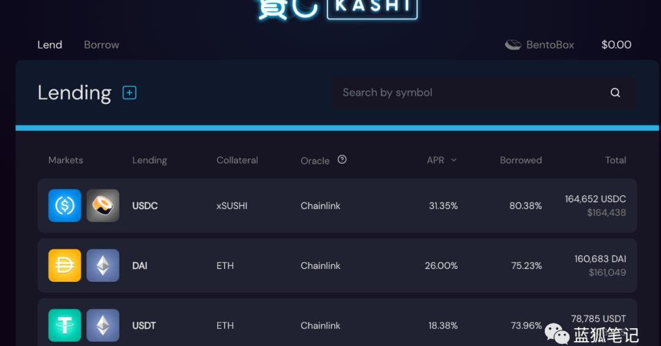Click the USDC coin icon
This screenshot has height=346, width=661.
pyautogui.click(x=65, y=206)
